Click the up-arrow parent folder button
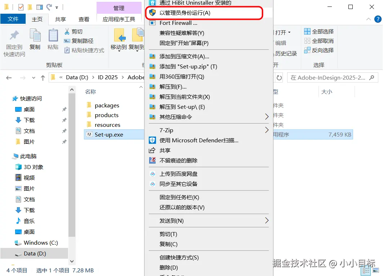The height and width of the screenshot is (276, 383). coord(43,78)
